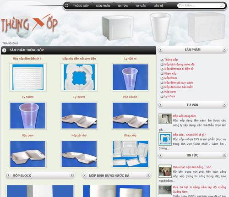
Task: Open Metro bán nệm làm bằng... xốp news
Action: pyautogui.click(x=192, y=167)
